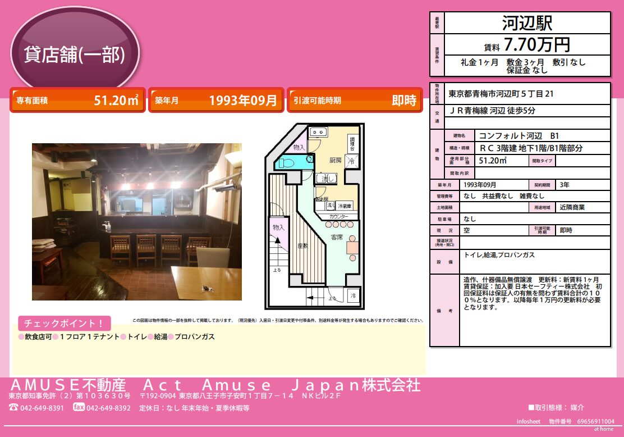The width and height of the screenshot is (624, 437).
Task: Click the 調理台 counter in the kitchen area
Action: 352,142
